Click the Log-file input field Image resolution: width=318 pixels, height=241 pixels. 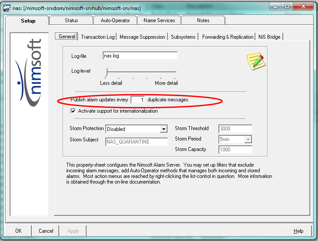click(x=140, y=56)
